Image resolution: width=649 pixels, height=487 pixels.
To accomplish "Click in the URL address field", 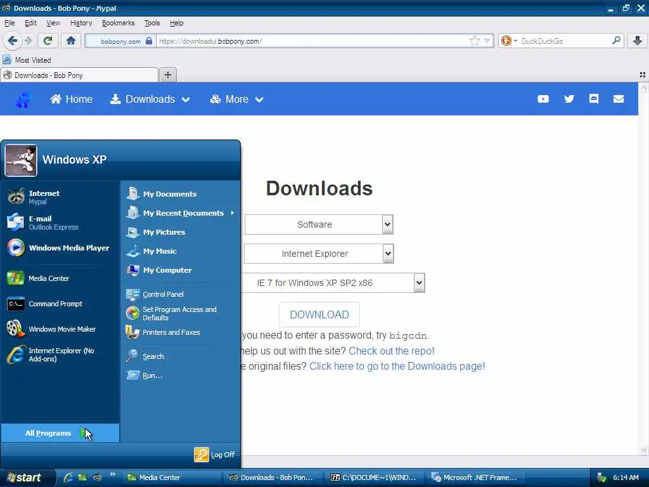I will click(312, 41).
